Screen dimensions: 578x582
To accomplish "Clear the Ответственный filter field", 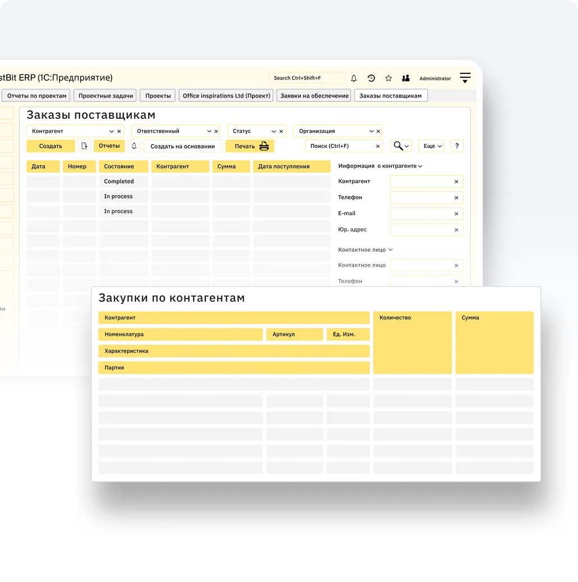I will point(216,131).
